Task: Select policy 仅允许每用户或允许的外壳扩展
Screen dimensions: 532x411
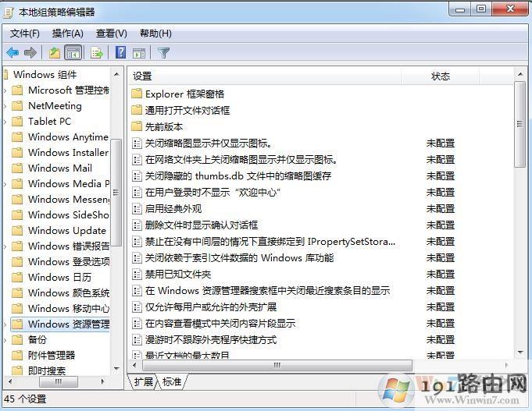Action: (x=211, y=307)
